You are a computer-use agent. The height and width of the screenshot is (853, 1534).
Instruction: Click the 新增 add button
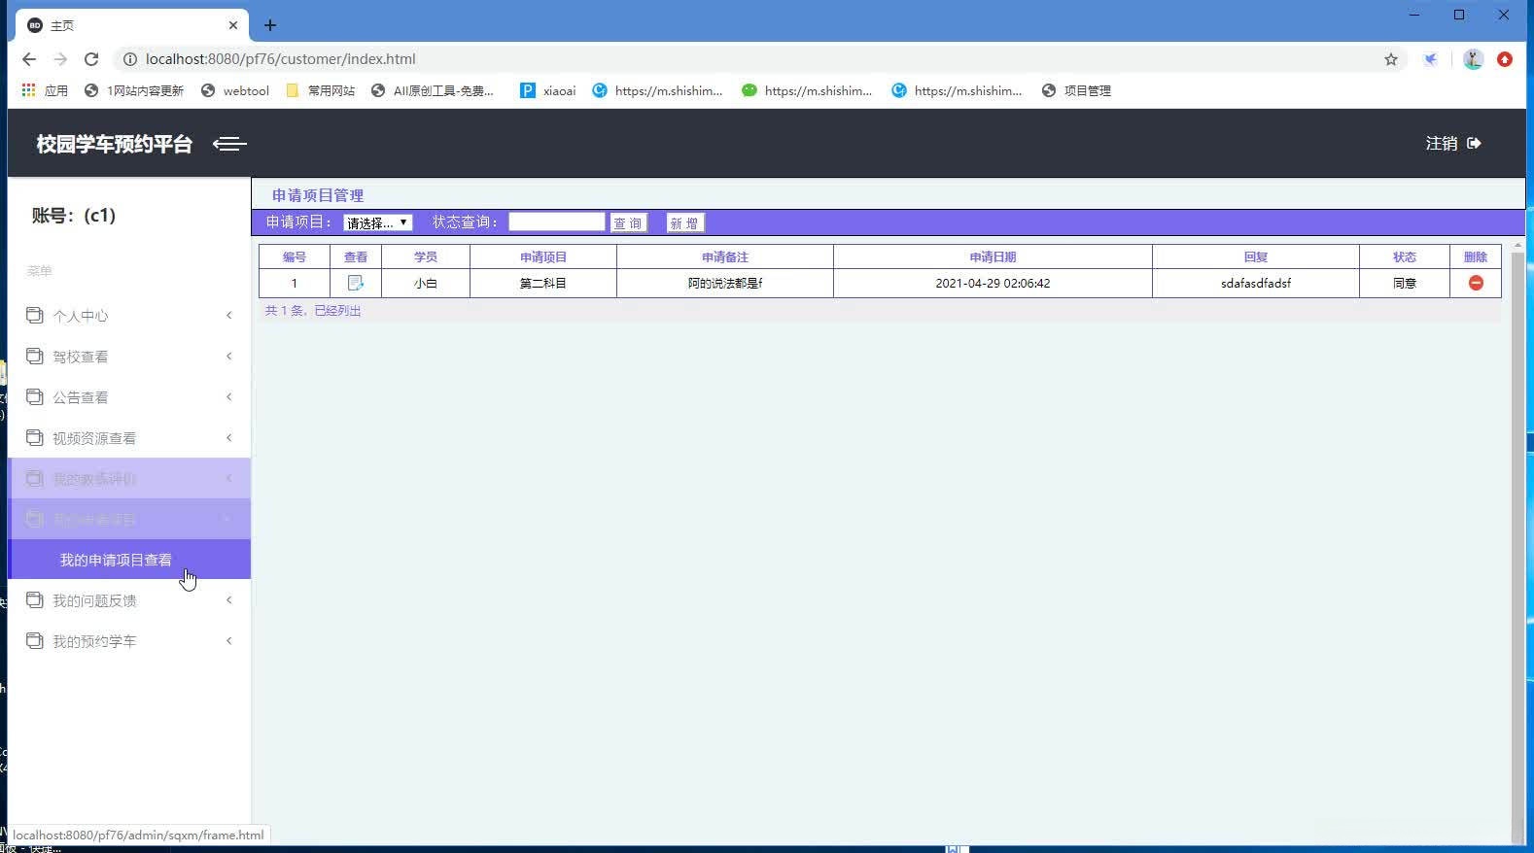tap(684, 222)
